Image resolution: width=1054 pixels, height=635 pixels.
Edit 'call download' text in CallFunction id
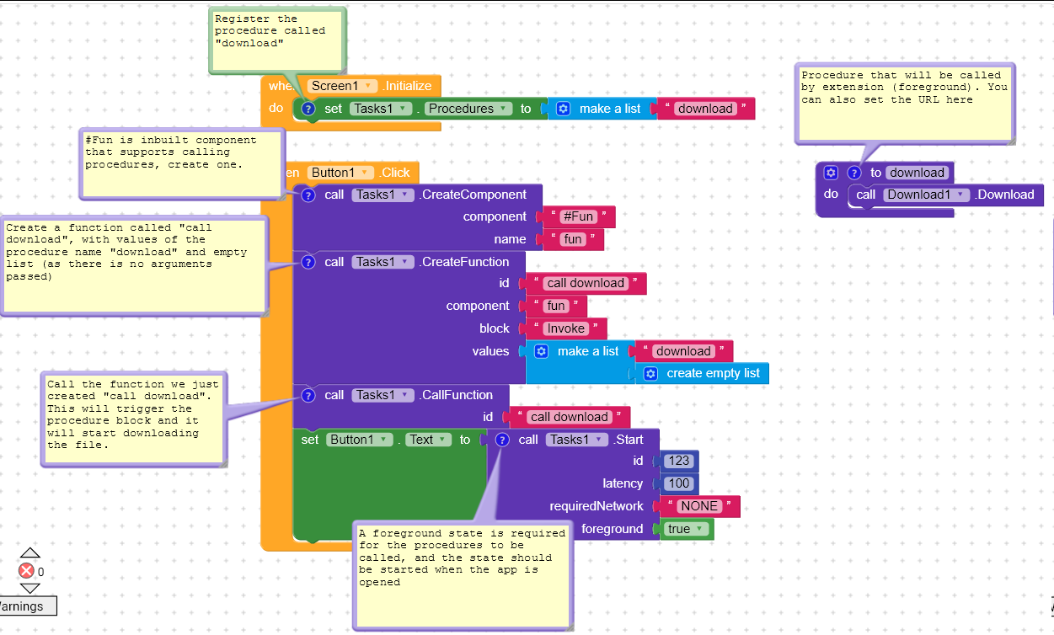(x=570, y=417)
